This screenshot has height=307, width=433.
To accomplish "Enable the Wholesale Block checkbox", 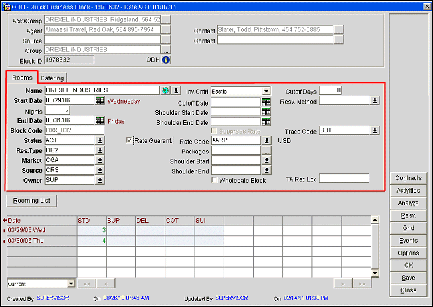I will [215, 180].
